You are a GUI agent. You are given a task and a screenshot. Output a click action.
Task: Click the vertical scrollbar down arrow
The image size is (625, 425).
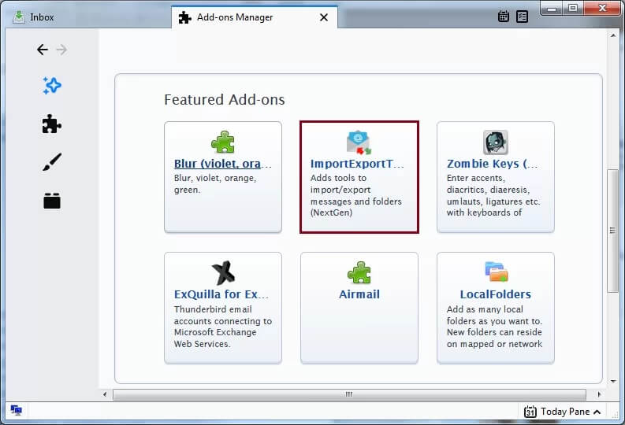613,381
